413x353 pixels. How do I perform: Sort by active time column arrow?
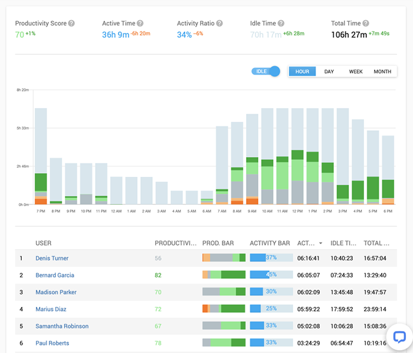pyautogui.click(x=320, y=243)
